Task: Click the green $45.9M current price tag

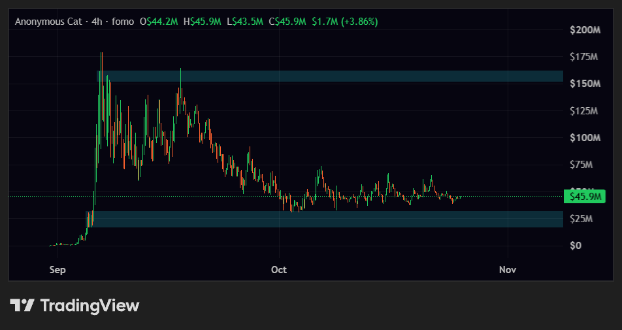Action: pyautogui.click(x=585, y=196)
